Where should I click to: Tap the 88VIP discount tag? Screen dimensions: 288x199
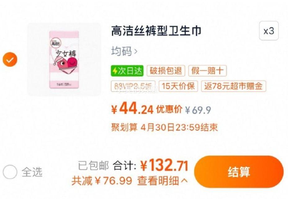pyautogui.click(x=133, y=86)
